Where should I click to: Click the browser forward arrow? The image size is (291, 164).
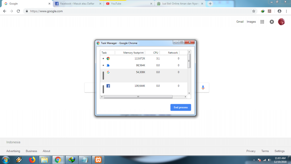[11, 11]
